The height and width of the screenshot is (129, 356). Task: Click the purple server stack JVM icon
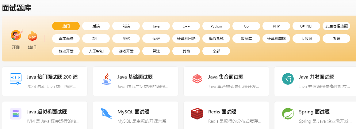16,114
